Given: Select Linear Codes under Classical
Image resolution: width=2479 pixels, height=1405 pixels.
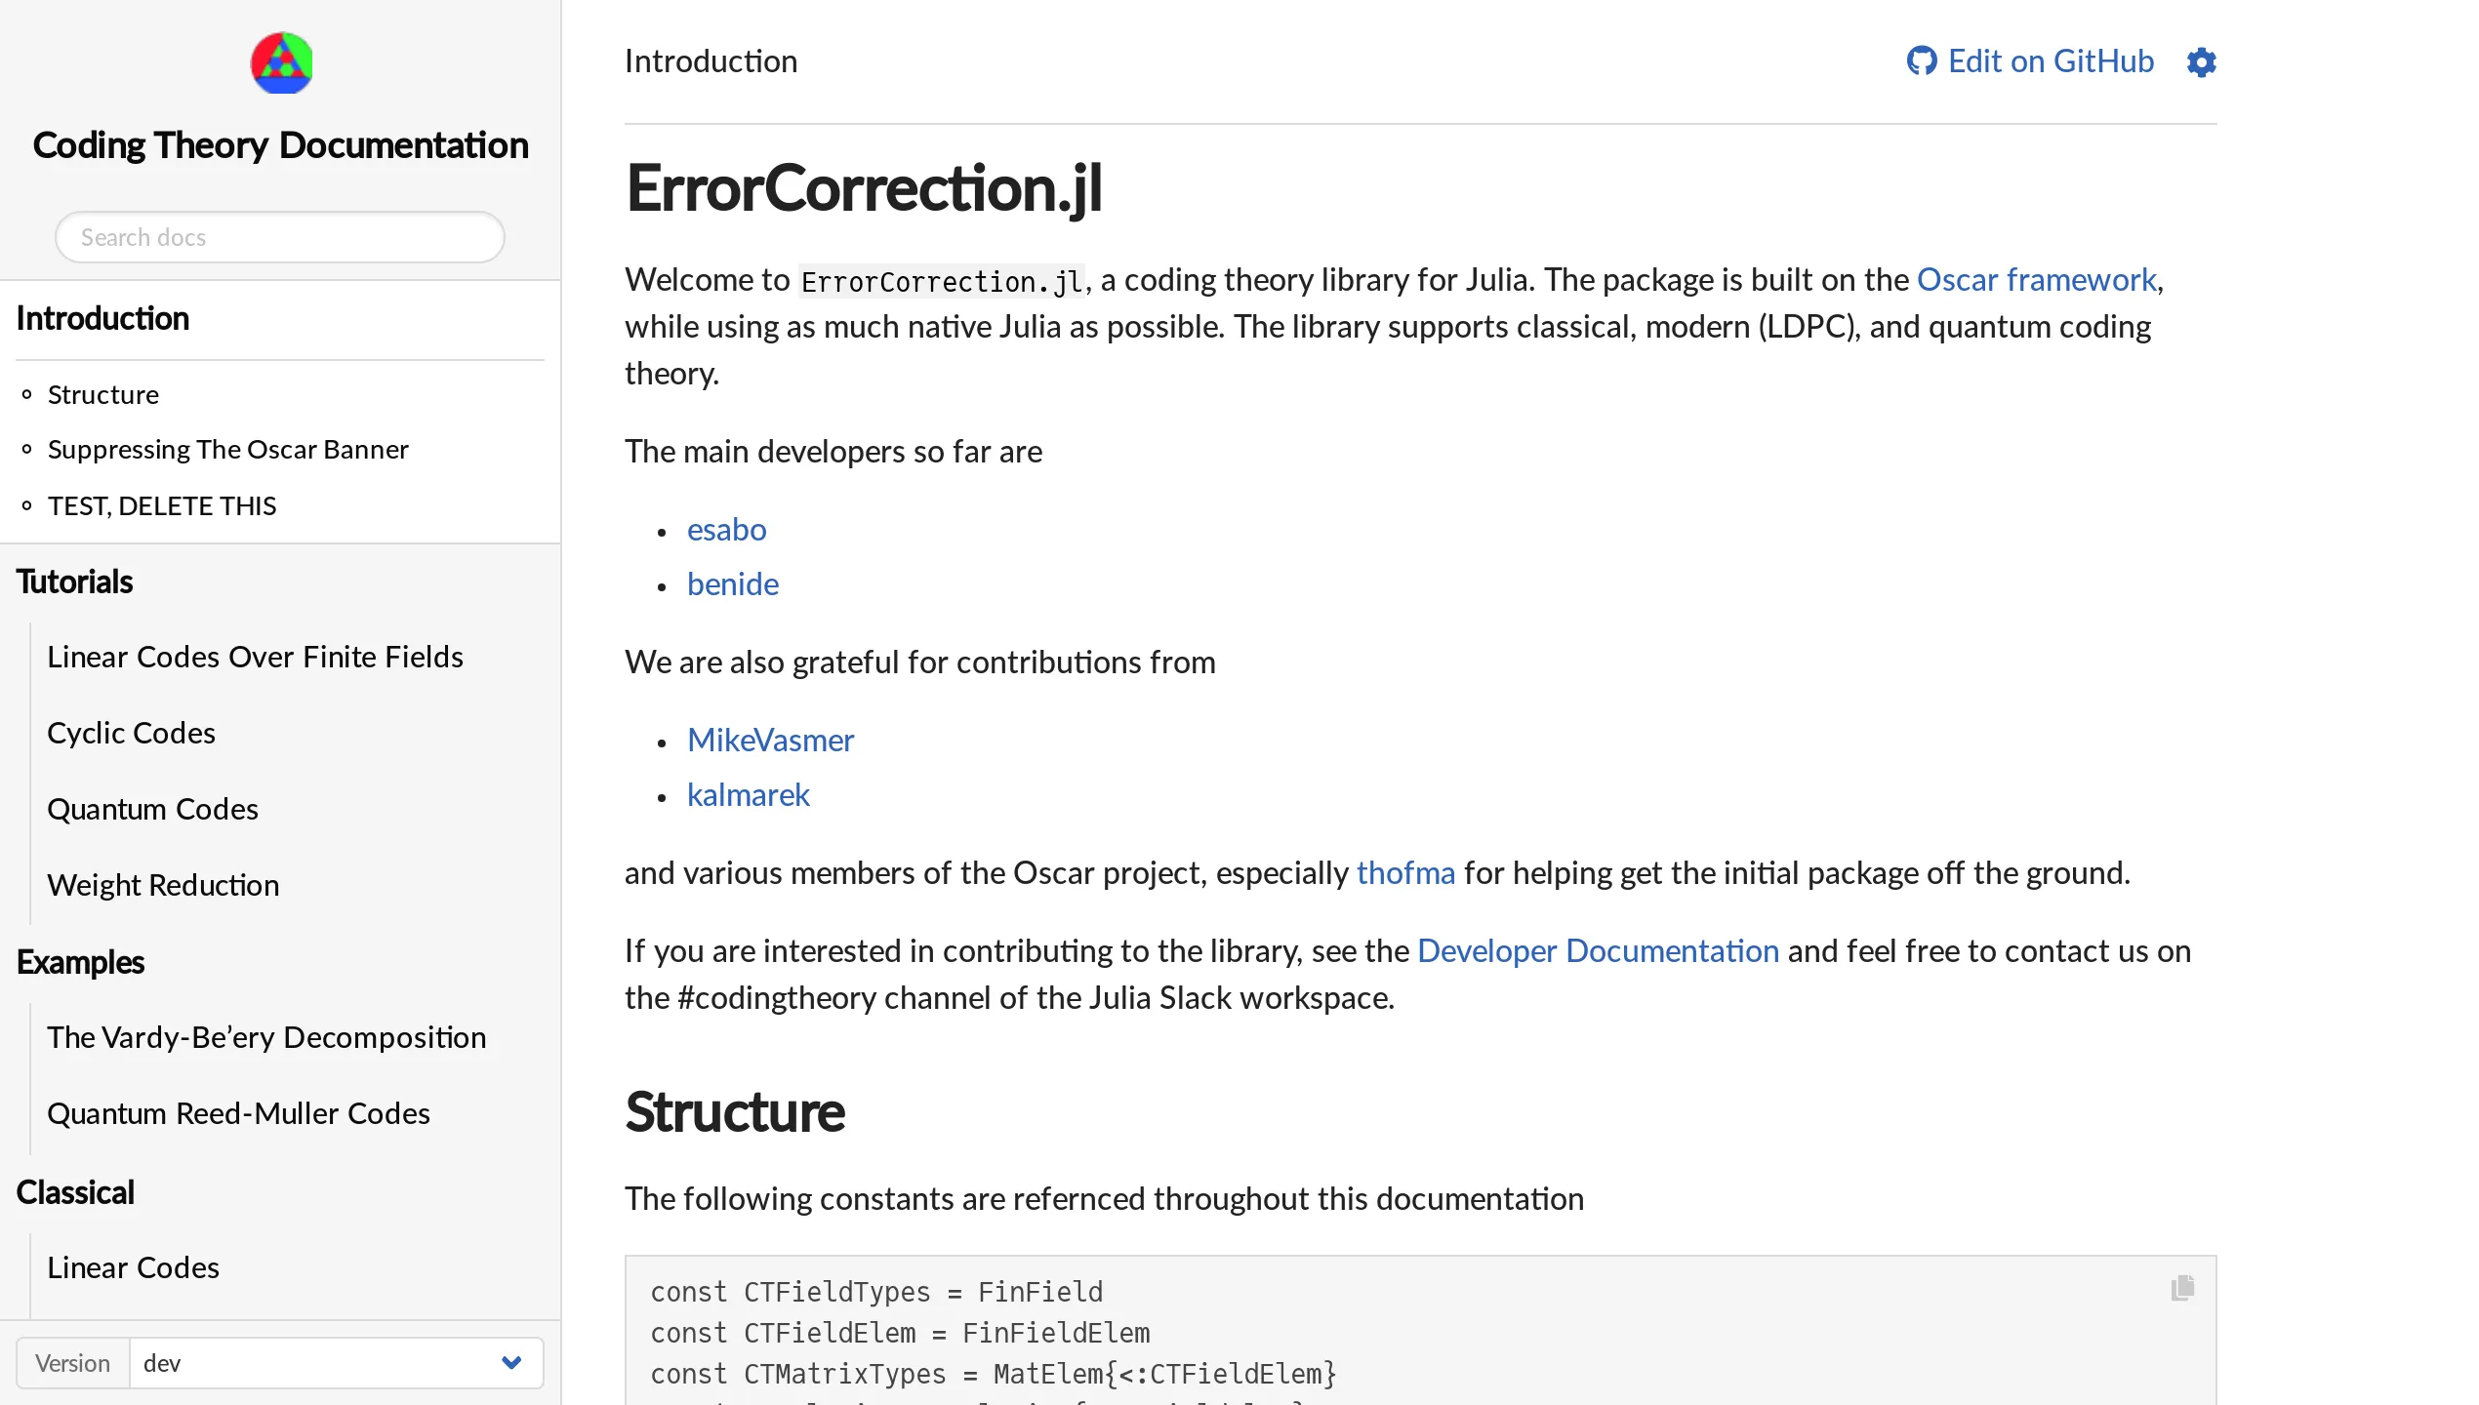Looking at the screenshot, I should point(133,1265).
